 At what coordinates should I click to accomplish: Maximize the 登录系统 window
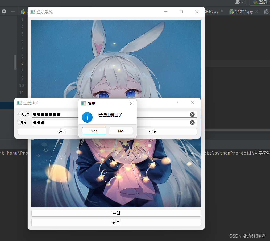tap(181, 12)
